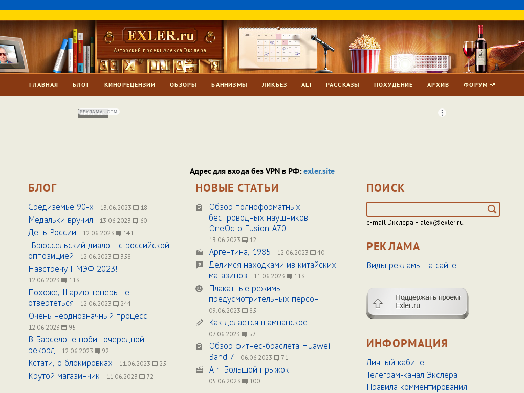Screen dimensions: 524x393
Task: Open blog post День России
Action: [x=52, y=233]
